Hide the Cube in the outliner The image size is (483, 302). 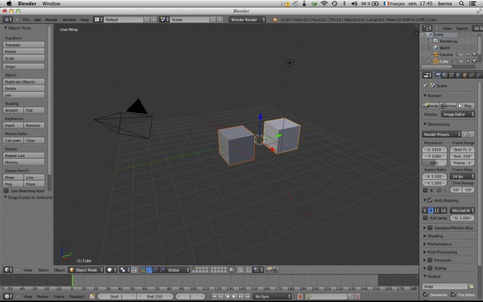pos(461,62)
